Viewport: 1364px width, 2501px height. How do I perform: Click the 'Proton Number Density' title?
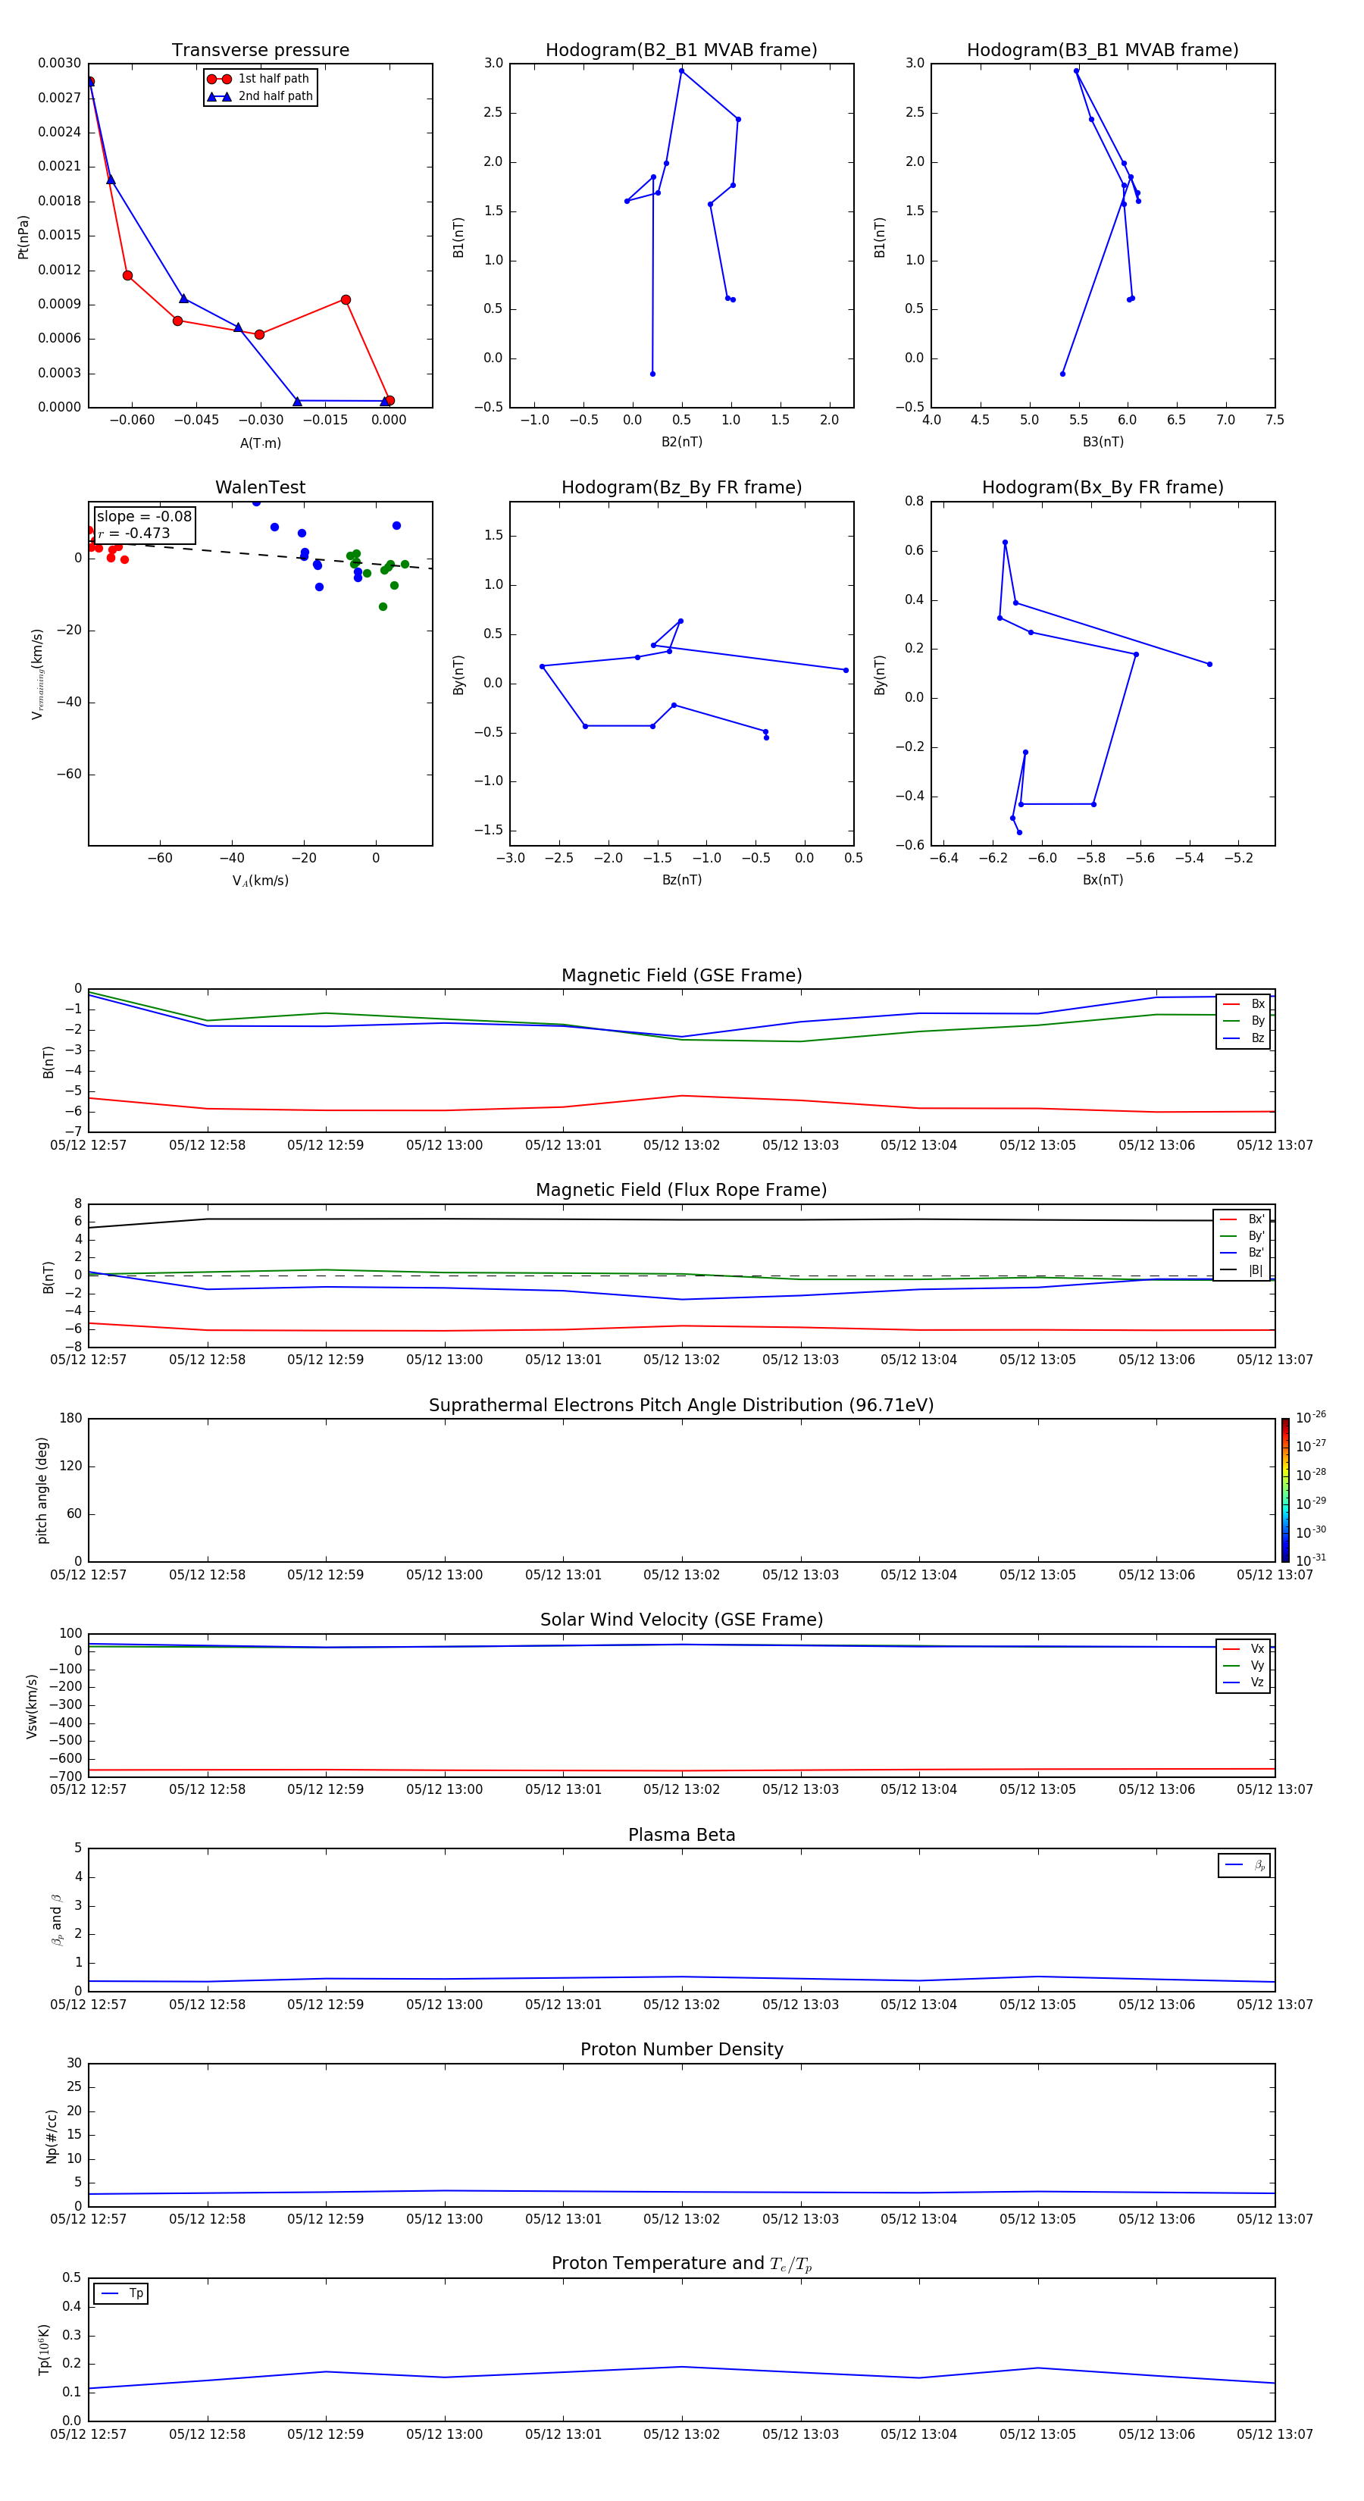[681, 2049]
